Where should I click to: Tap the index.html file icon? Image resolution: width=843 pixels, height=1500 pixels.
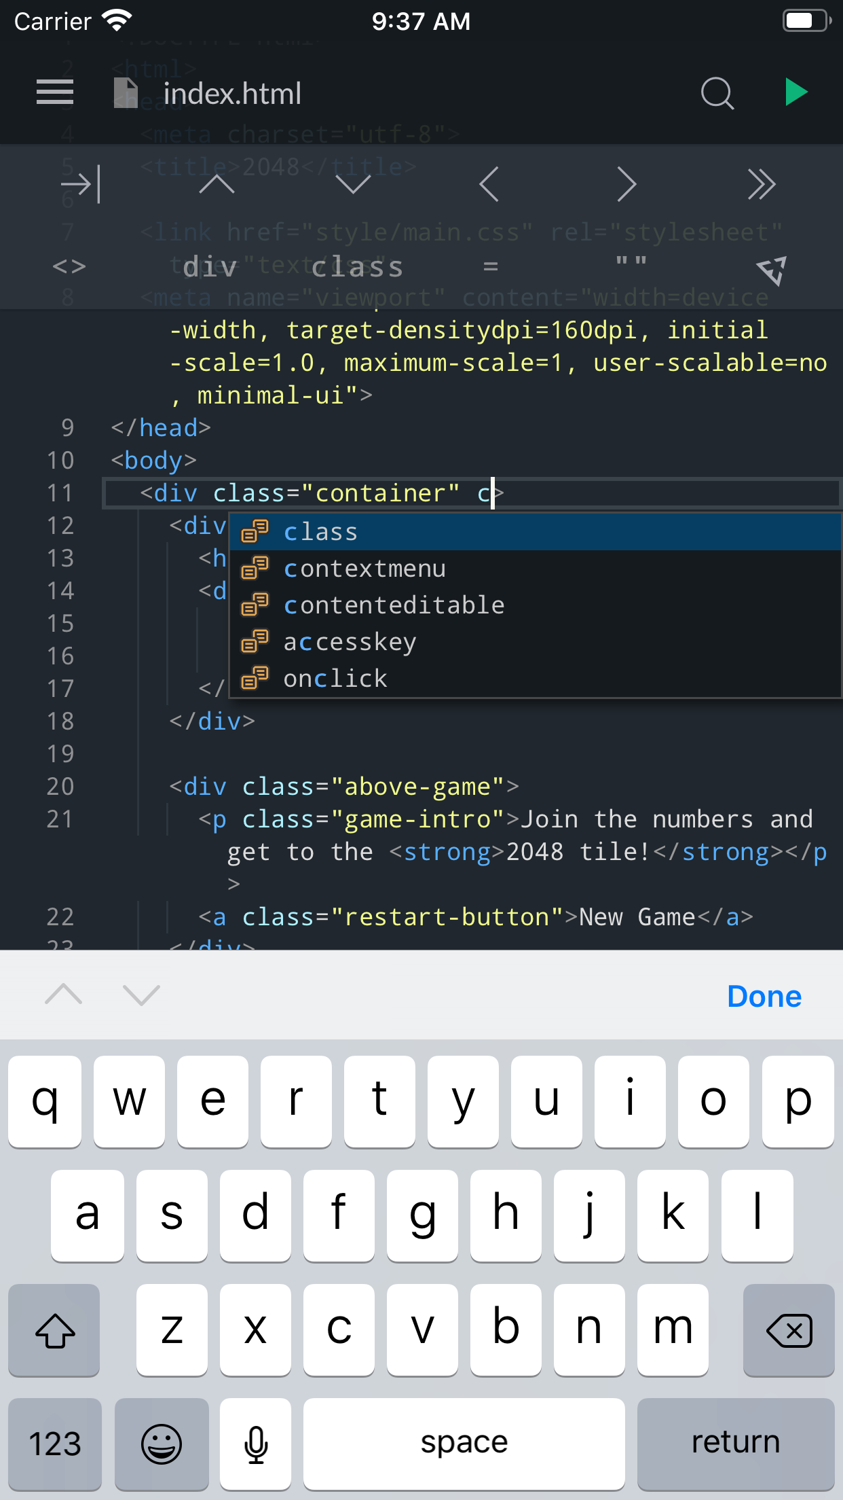tap(126, 93)
